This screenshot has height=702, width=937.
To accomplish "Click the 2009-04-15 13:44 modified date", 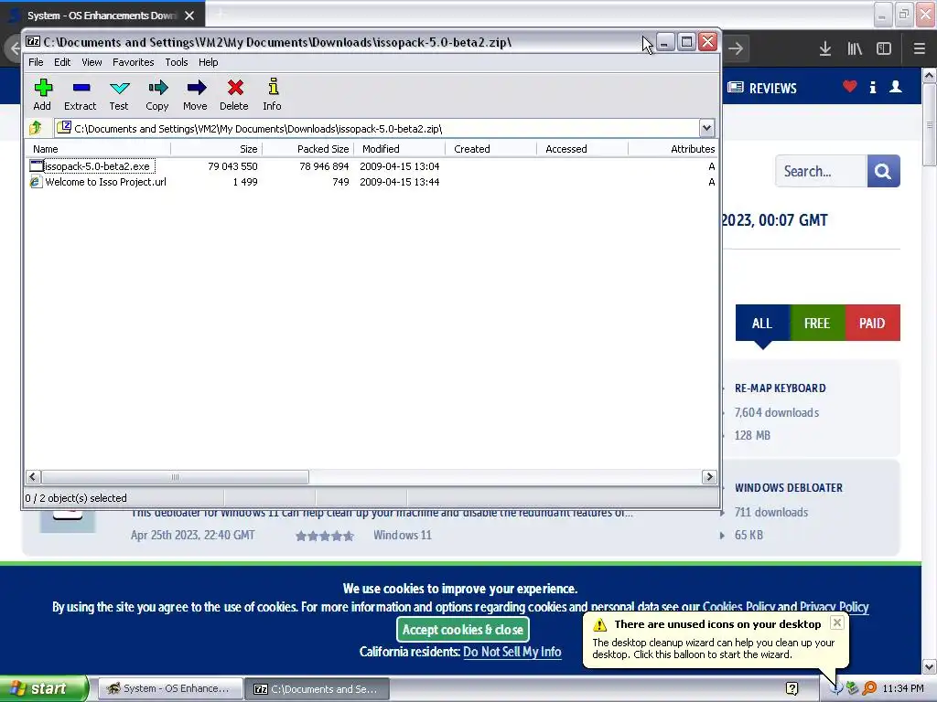I will (399, 182).
